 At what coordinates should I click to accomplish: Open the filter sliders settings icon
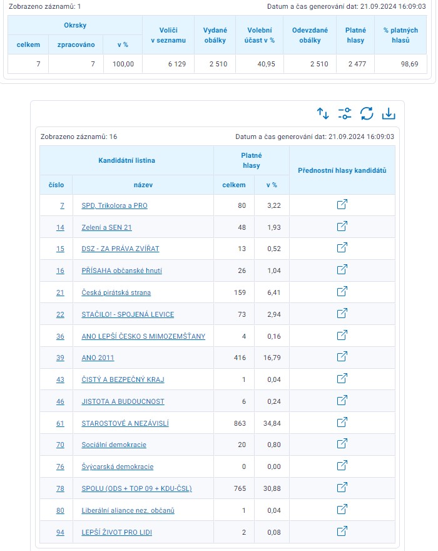(345, 113)
